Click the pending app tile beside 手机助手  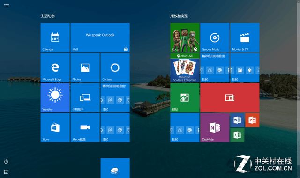[115, 98]
